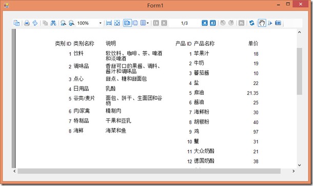Click the '类别名称' column header
313x186 pixels.
pos(84,44)
